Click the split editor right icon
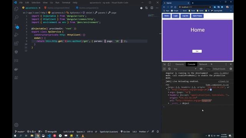This screenshot has width=246, height=138. point(152,8)
